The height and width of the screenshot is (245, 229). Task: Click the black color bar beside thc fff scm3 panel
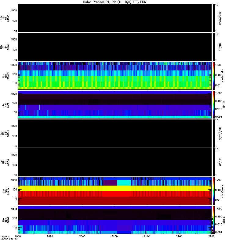click(x=214, y=162)
